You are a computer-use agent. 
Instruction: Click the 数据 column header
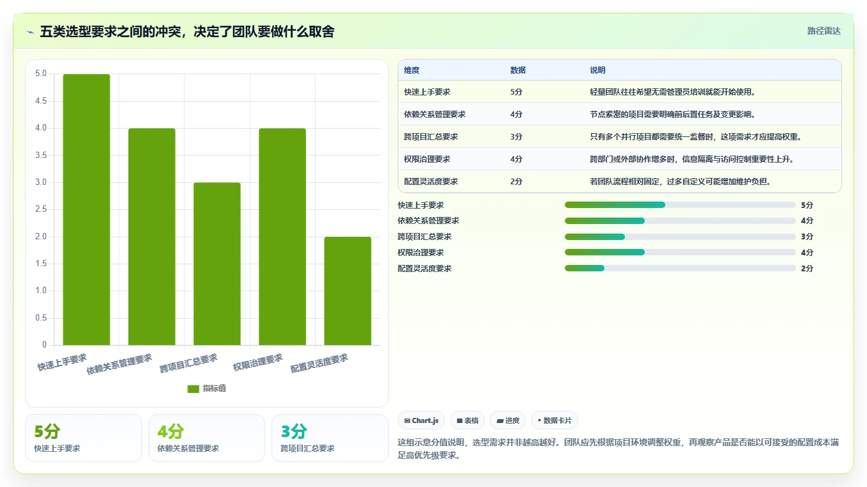(518, 70)
